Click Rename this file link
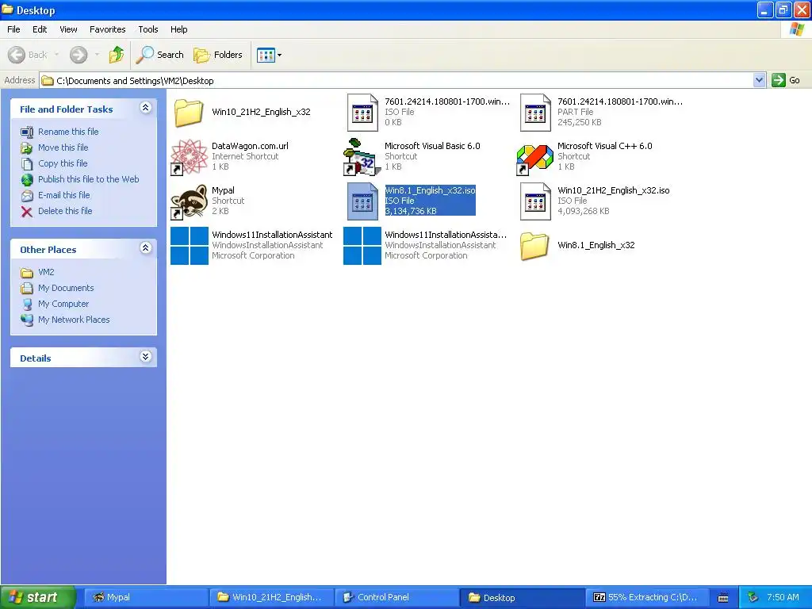 (68, 132)
